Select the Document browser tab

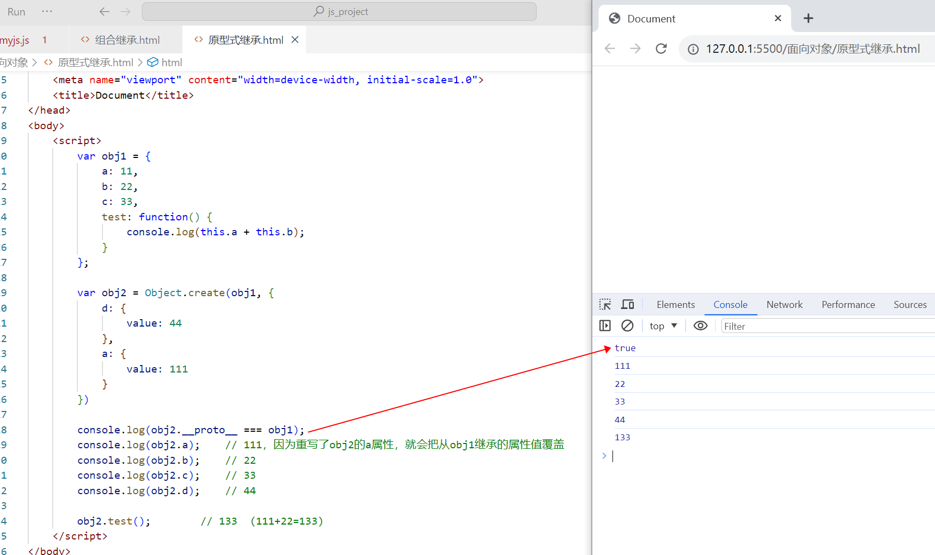click(x=693, y=19)
